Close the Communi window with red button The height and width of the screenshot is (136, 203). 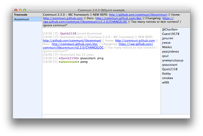click(16, 10)
